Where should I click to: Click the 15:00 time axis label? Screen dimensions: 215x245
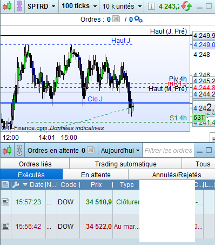69,138
